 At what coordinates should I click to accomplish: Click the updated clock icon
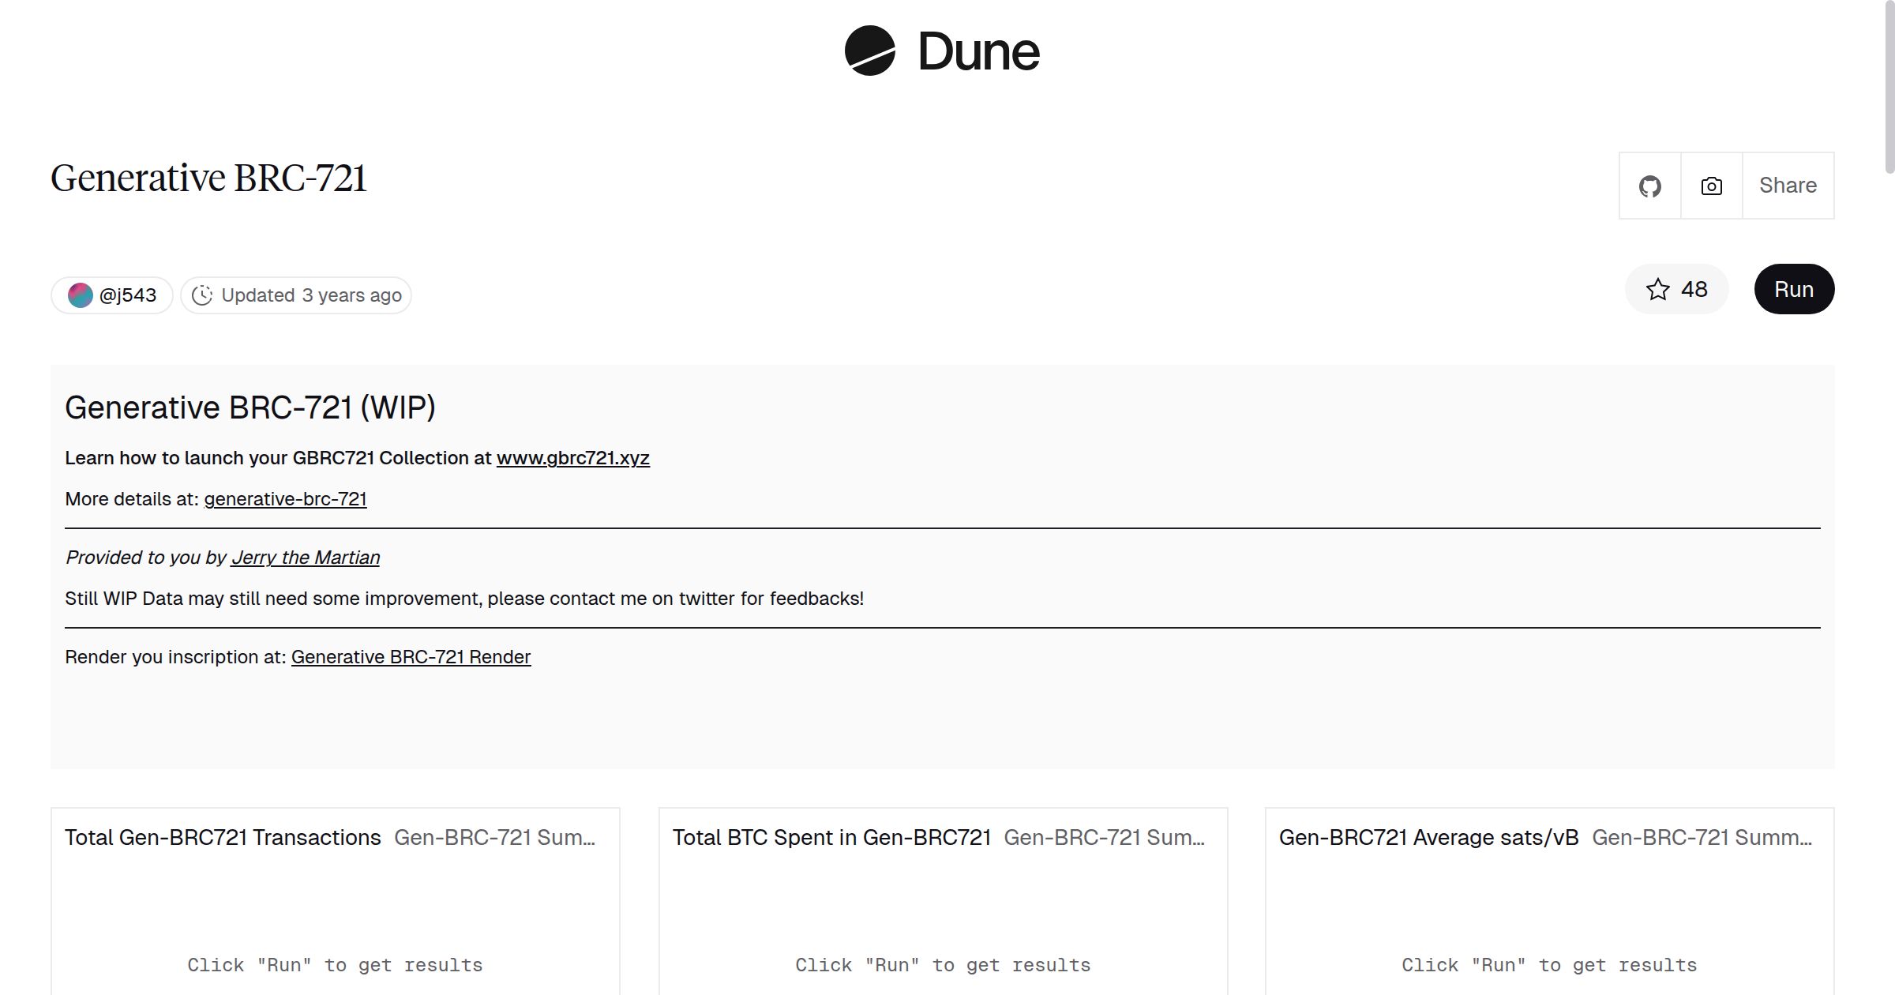pos(202,295)
